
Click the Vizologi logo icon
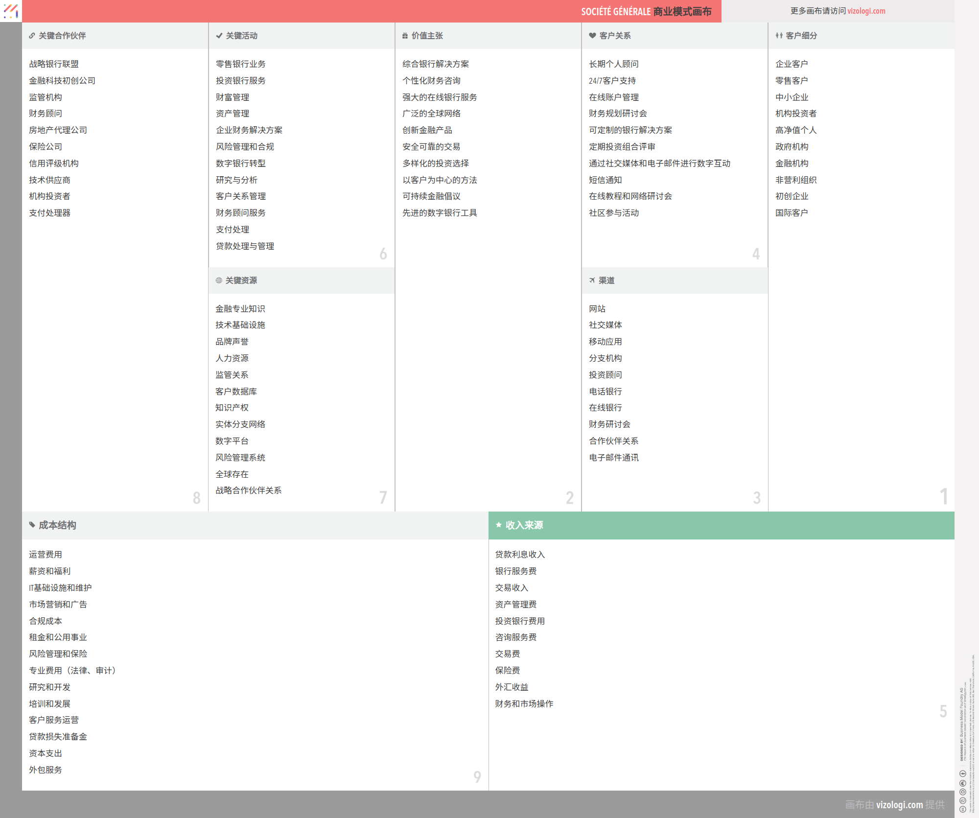11,11
